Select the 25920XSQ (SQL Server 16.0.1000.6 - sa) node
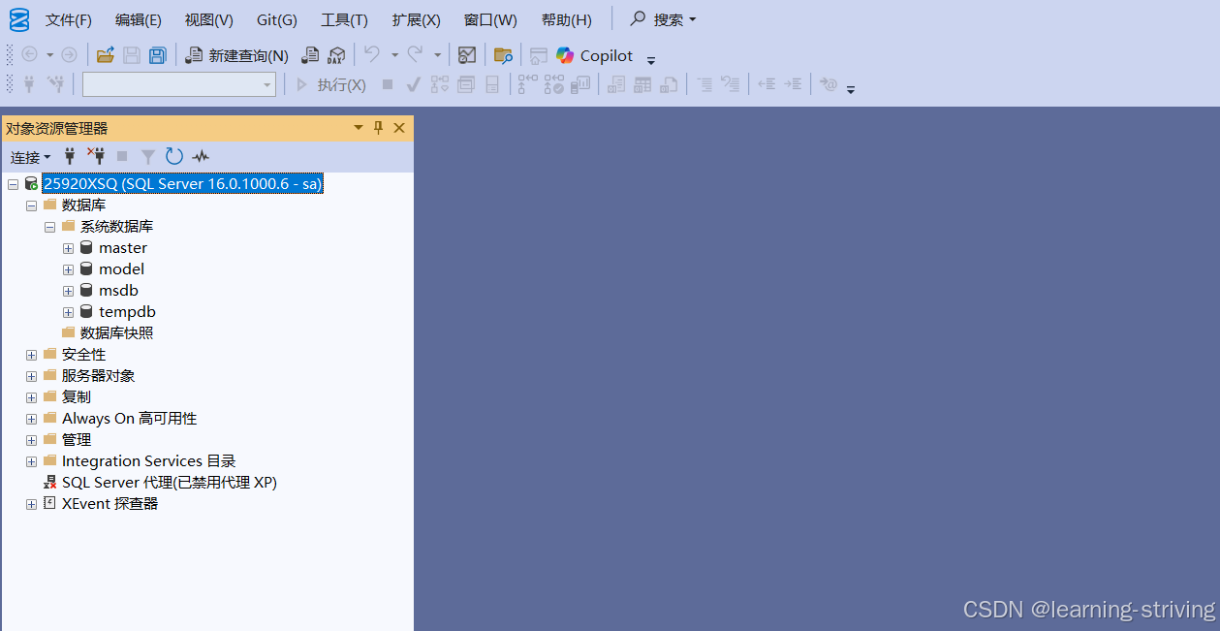 [x=183, y=184]
